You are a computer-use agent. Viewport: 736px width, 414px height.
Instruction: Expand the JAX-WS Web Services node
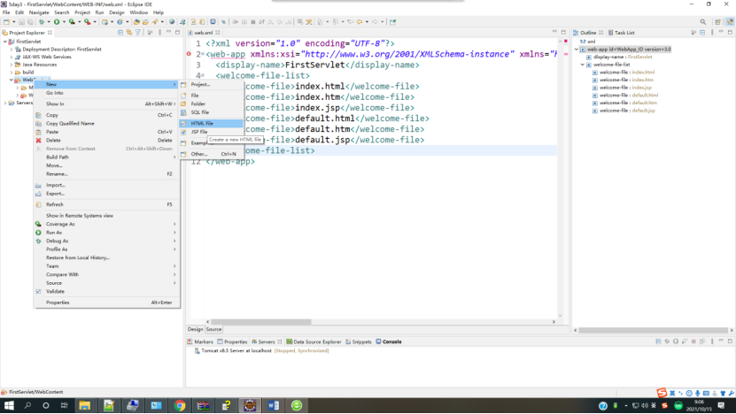[12, 57]
